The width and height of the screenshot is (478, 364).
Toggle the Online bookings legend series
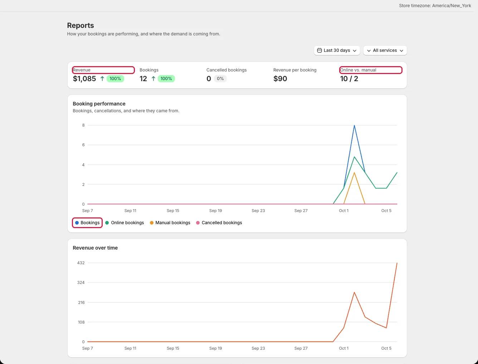(x=125, y=223)
